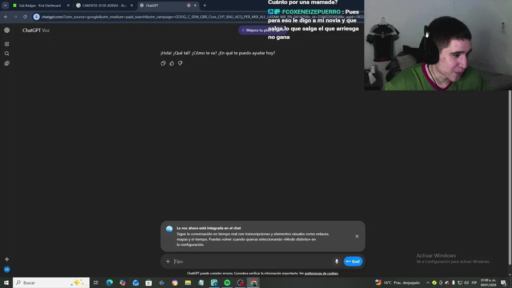Click the Chrome icon on the taskbar
512x288 pixels.
pyautogui.click(x=254, y=283)
